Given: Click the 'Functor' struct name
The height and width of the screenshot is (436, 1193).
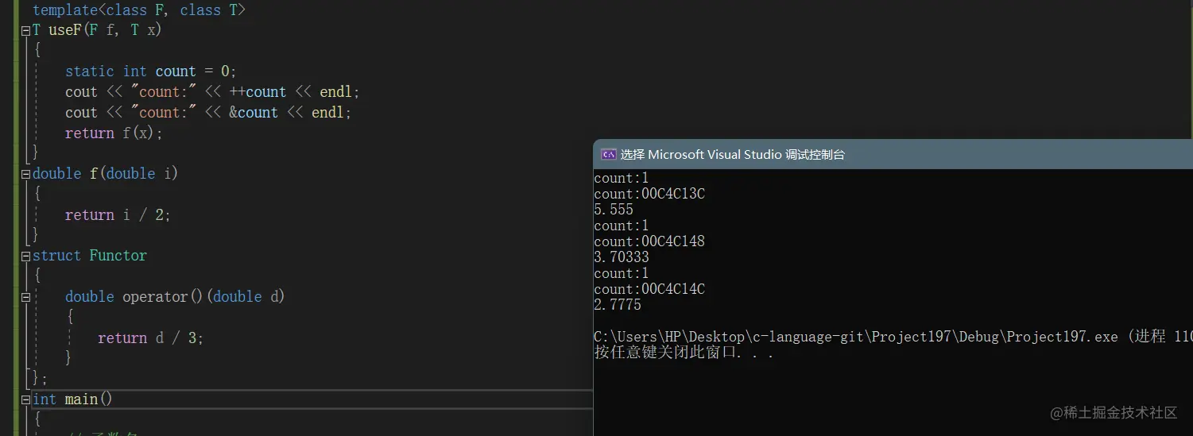Looking at the screenshot, I should [x=118, y=256].
